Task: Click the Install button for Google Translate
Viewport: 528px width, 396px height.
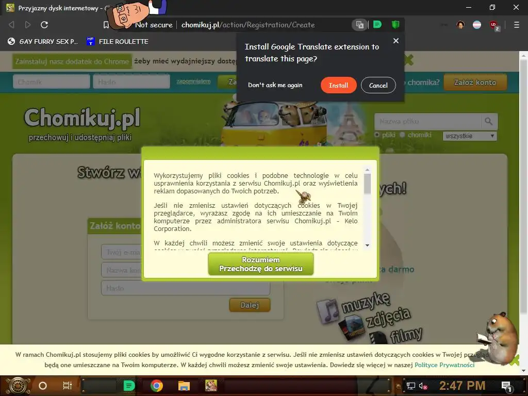Action: point(338,85)
